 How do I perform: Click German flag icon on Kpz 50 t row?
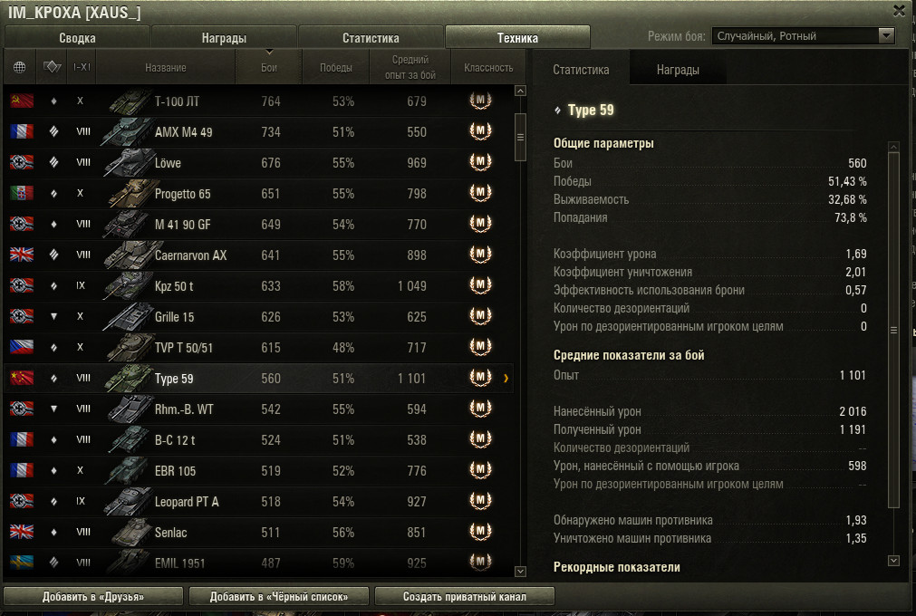(x=22, y=285)
